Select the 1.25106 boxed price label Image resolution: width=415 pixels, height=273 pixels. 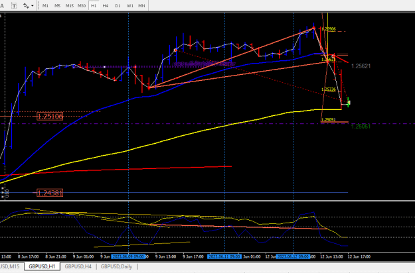coord(50,117)
